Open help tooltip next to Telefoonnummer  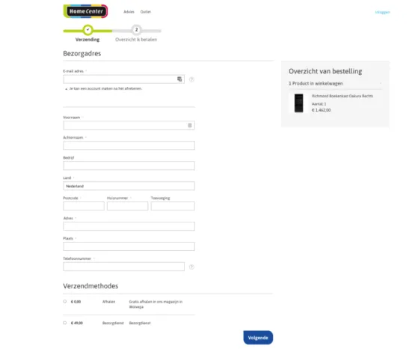pyautogui.click(x=191, y=267)
